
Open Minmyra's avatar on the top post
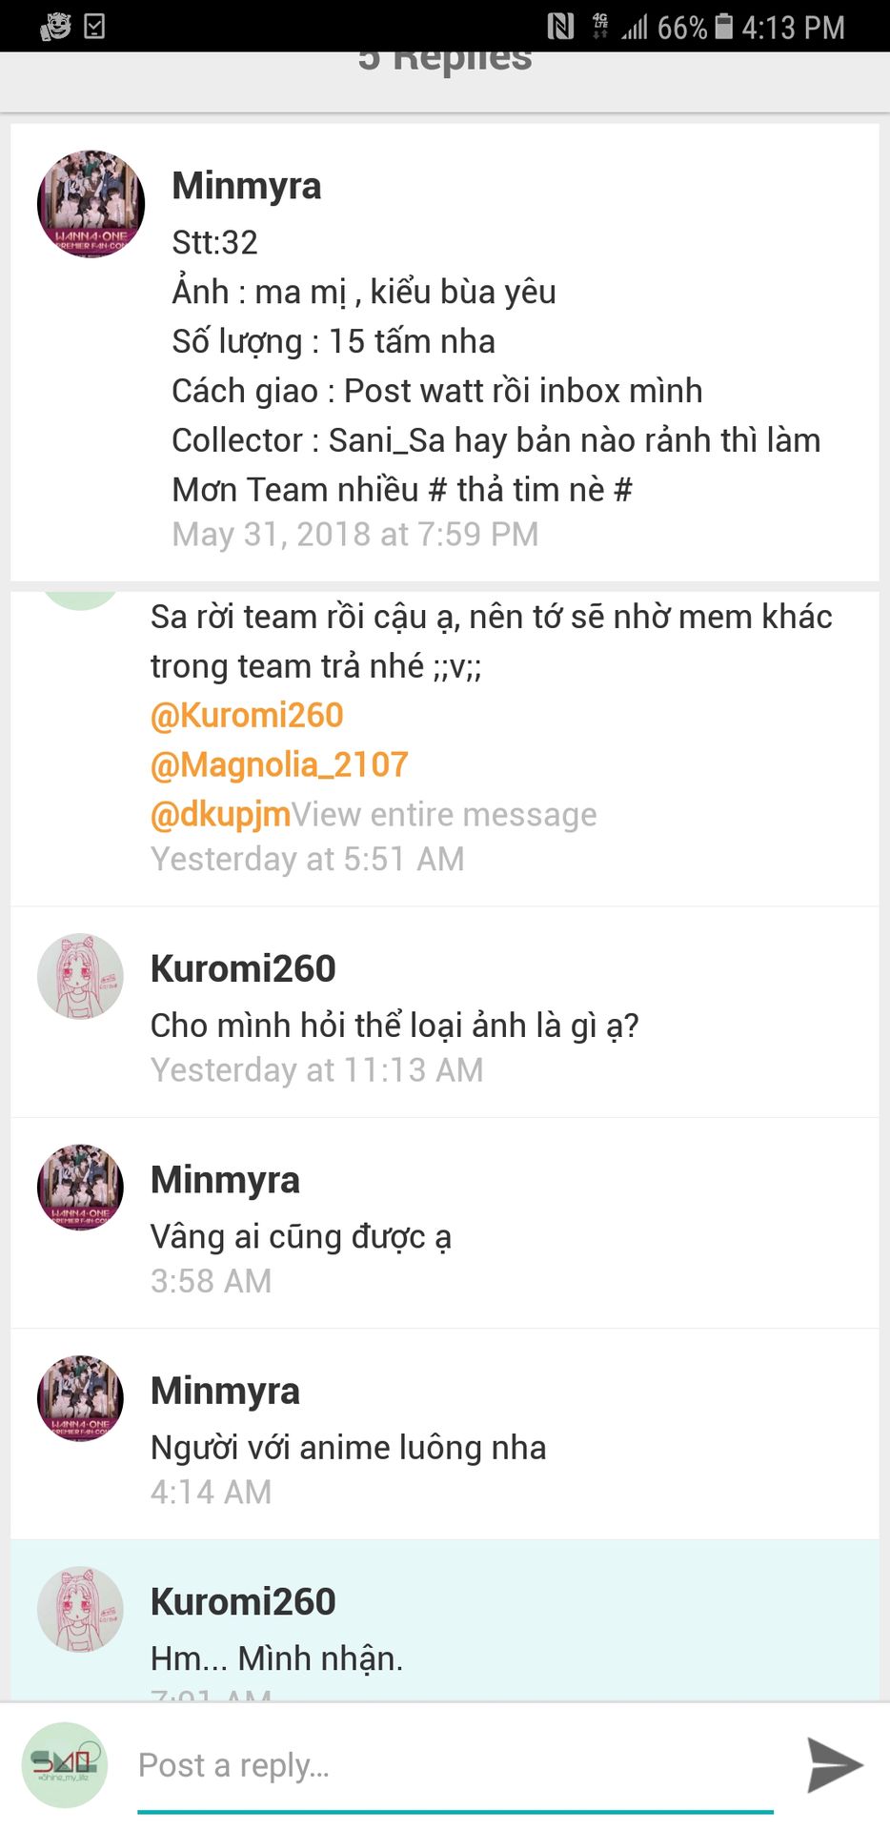coord(91,203)
